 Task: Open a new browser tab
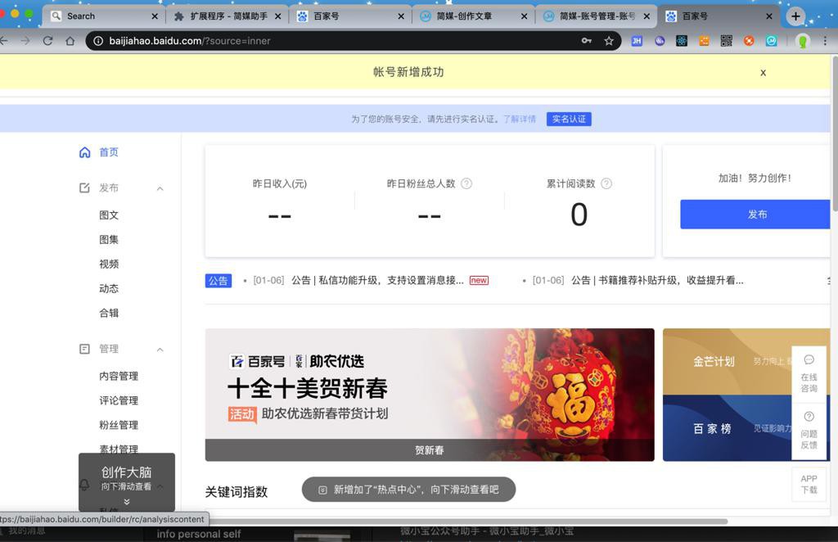(x=795, y=16)
